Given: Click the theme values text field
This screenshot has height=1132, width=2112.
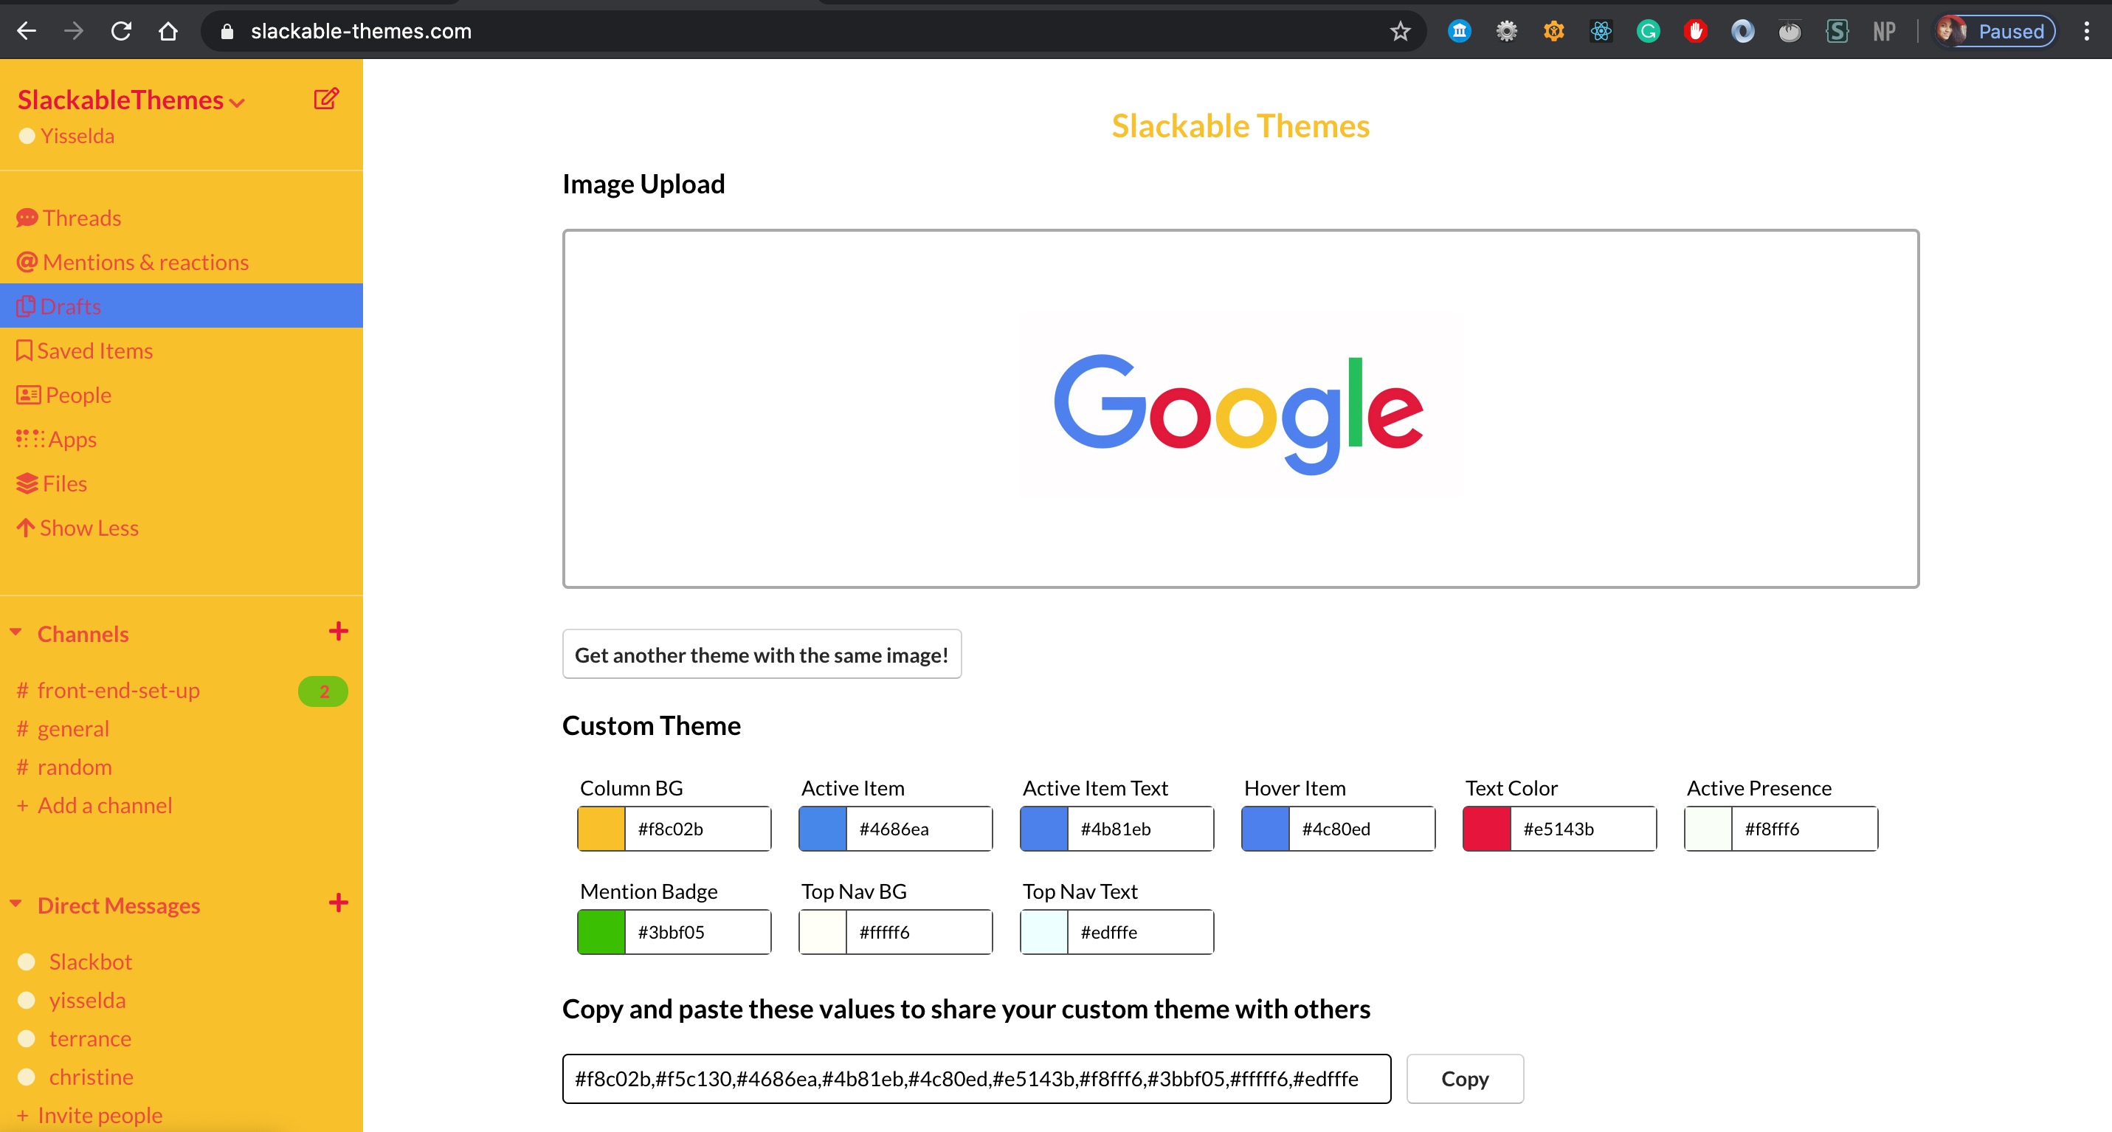Looking at the screenshot, I should (976, 1079).
